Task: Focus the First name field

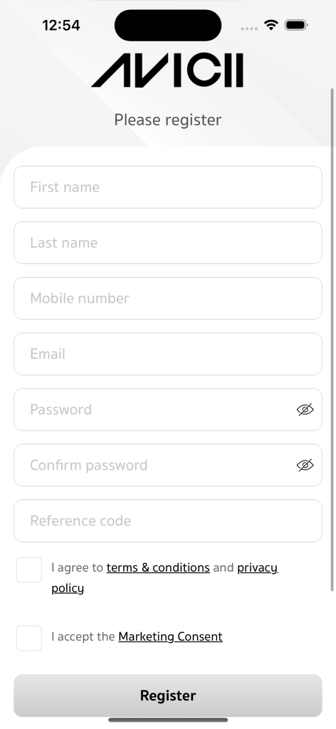Action: pos(168,187)
